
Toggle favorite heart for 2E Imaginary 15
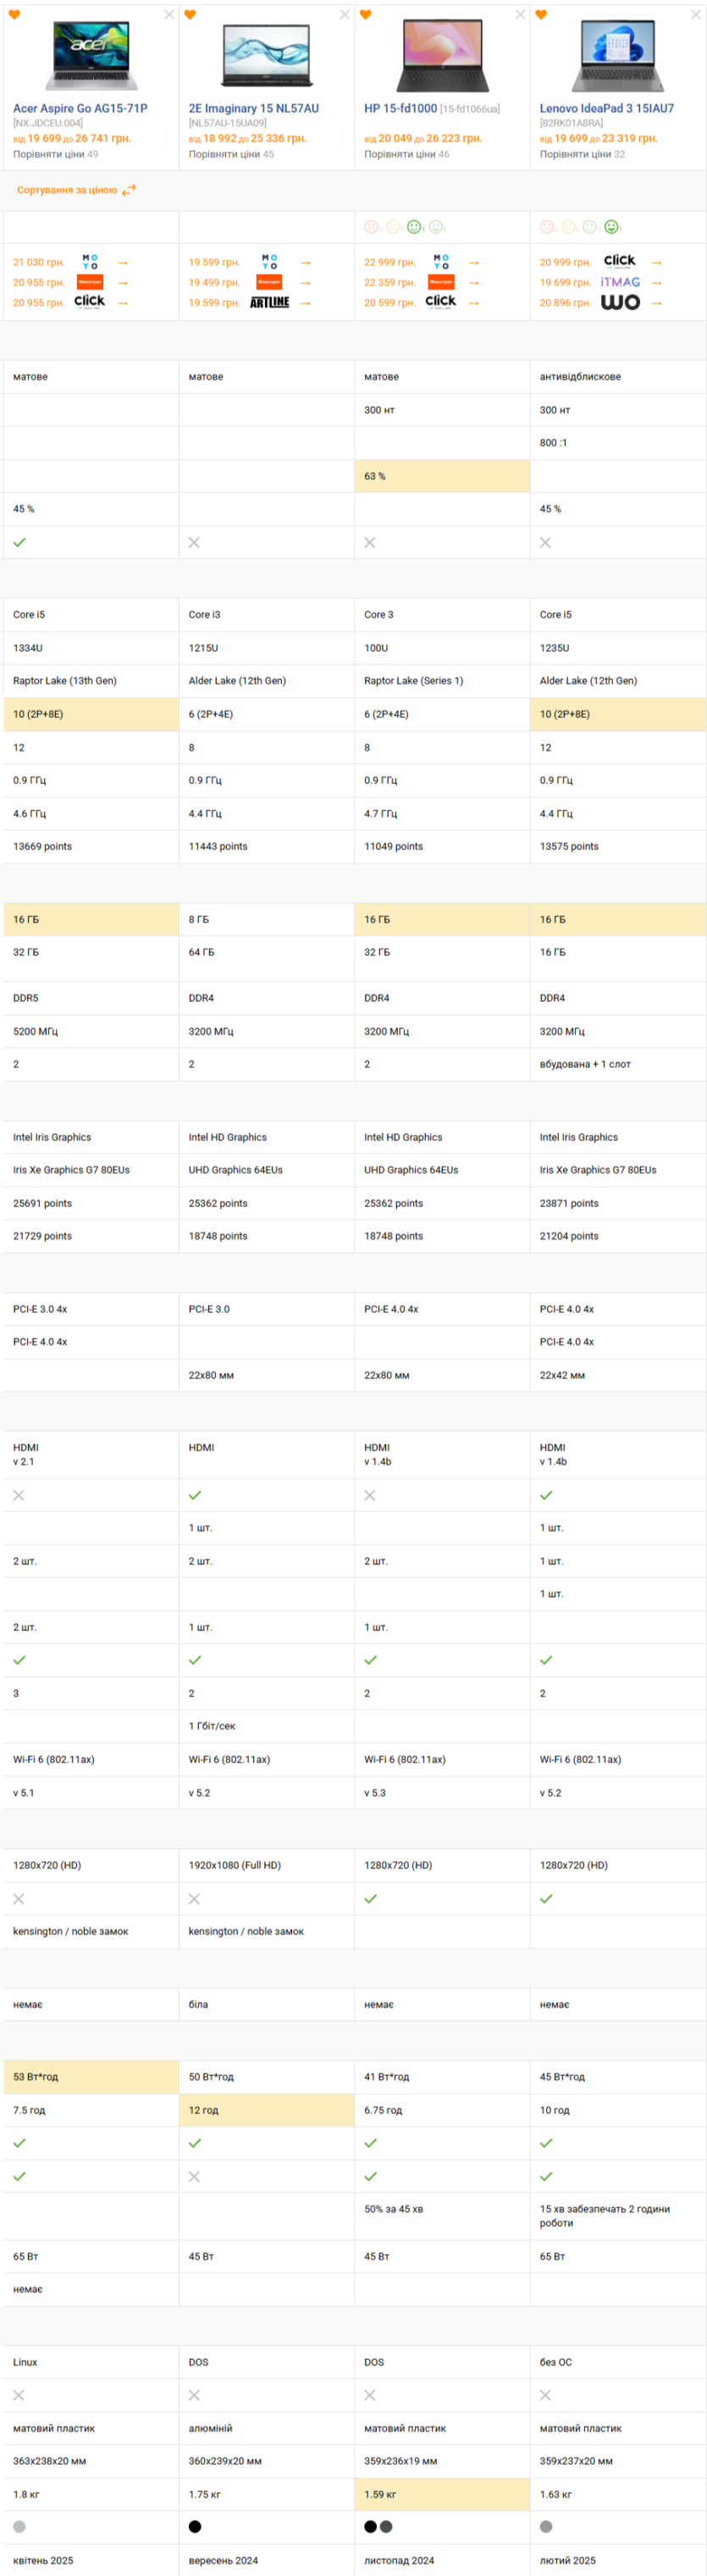tap(190, 15)
